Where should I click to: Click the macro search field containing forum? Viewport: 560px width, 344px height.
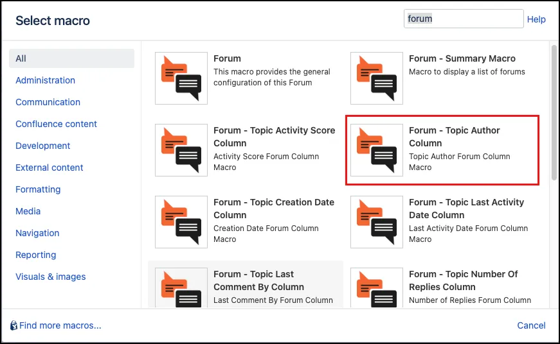click(464, 19)
